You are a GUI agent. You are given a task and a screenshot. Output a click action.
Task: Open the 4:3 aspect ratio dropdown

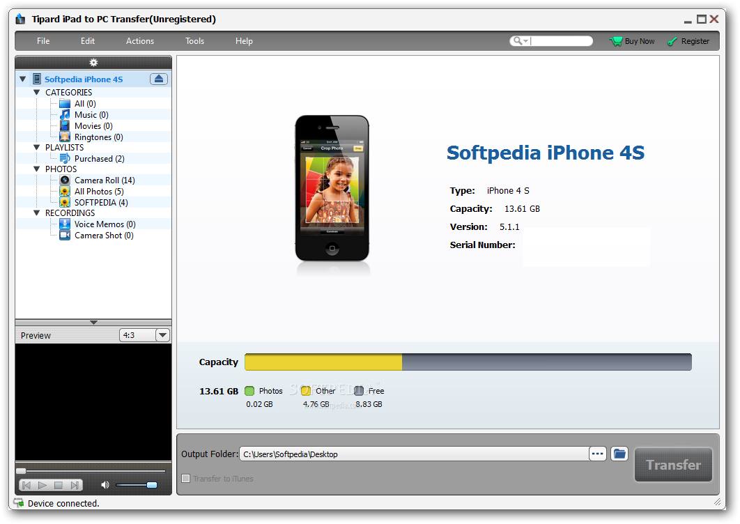click(x=162, y=335)
